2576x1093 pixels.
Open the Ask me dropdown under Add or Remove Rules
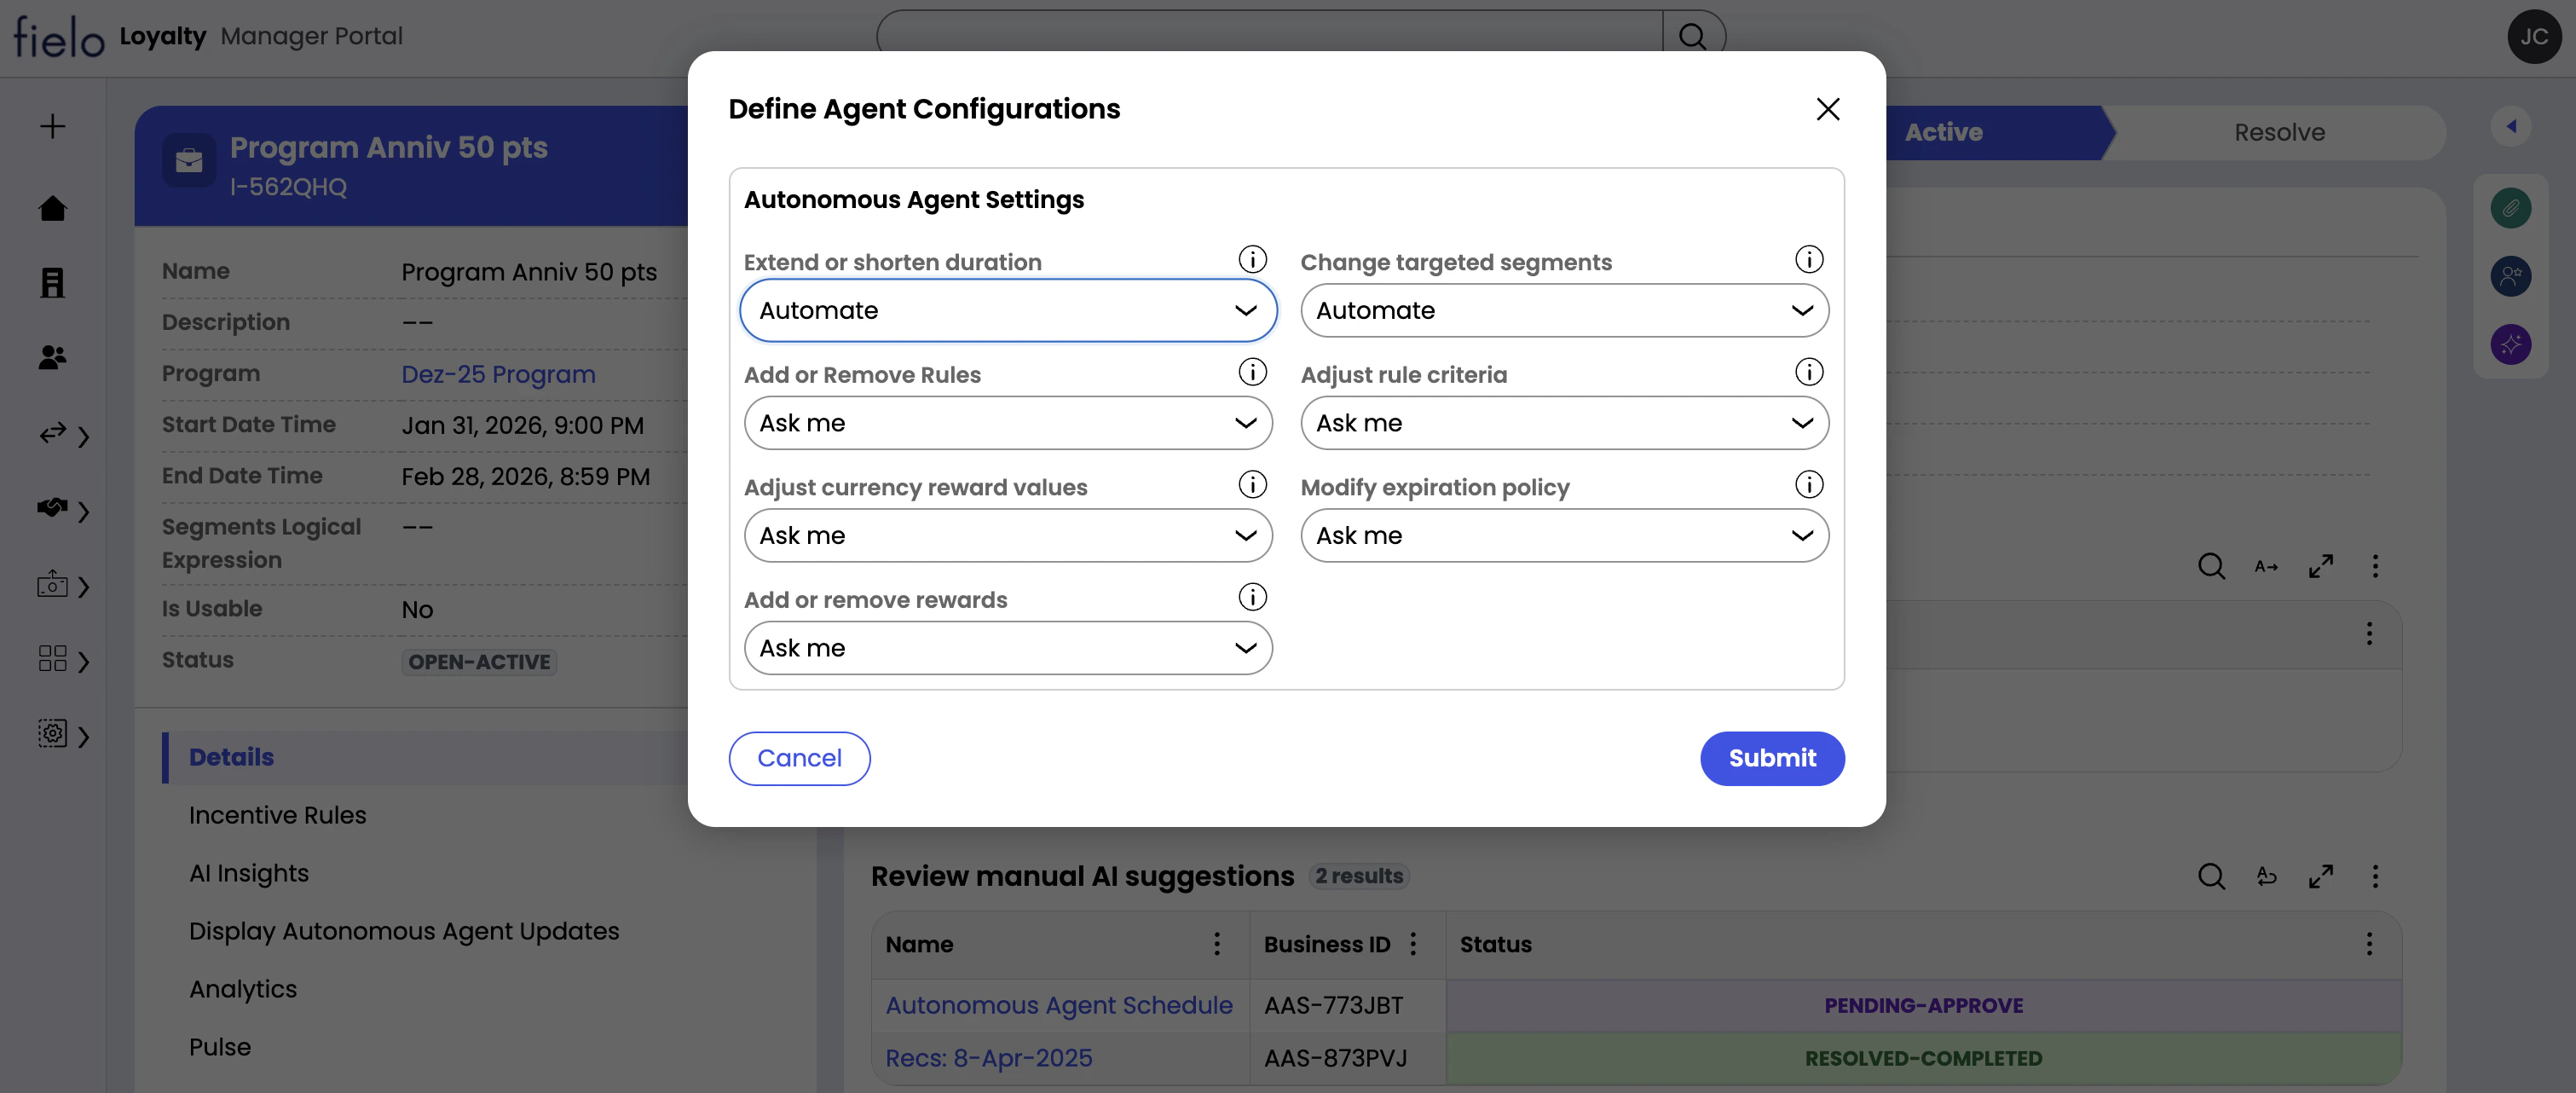(x=1007, y=423)
